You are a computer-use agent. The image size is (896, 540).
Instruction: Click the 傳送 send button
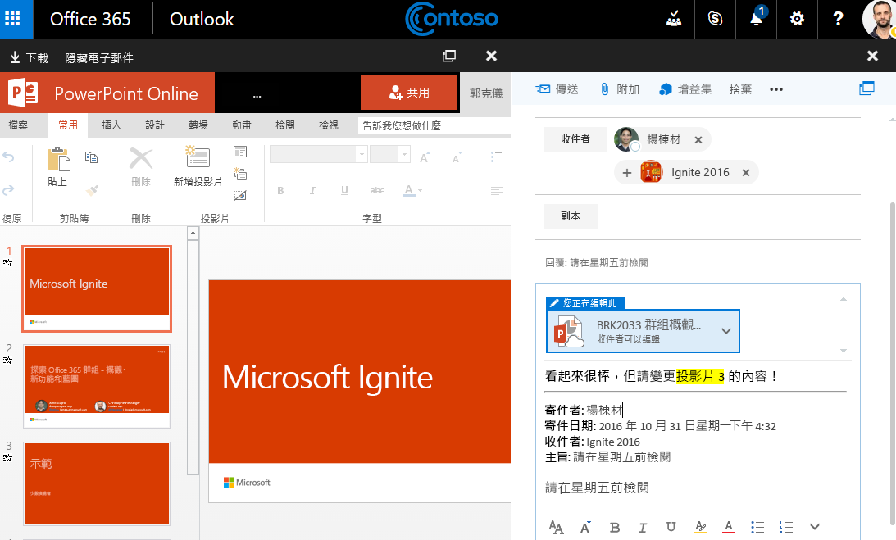click(557, 89)
